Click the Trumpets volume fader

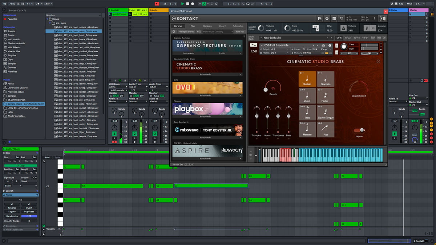click(257, 116)
